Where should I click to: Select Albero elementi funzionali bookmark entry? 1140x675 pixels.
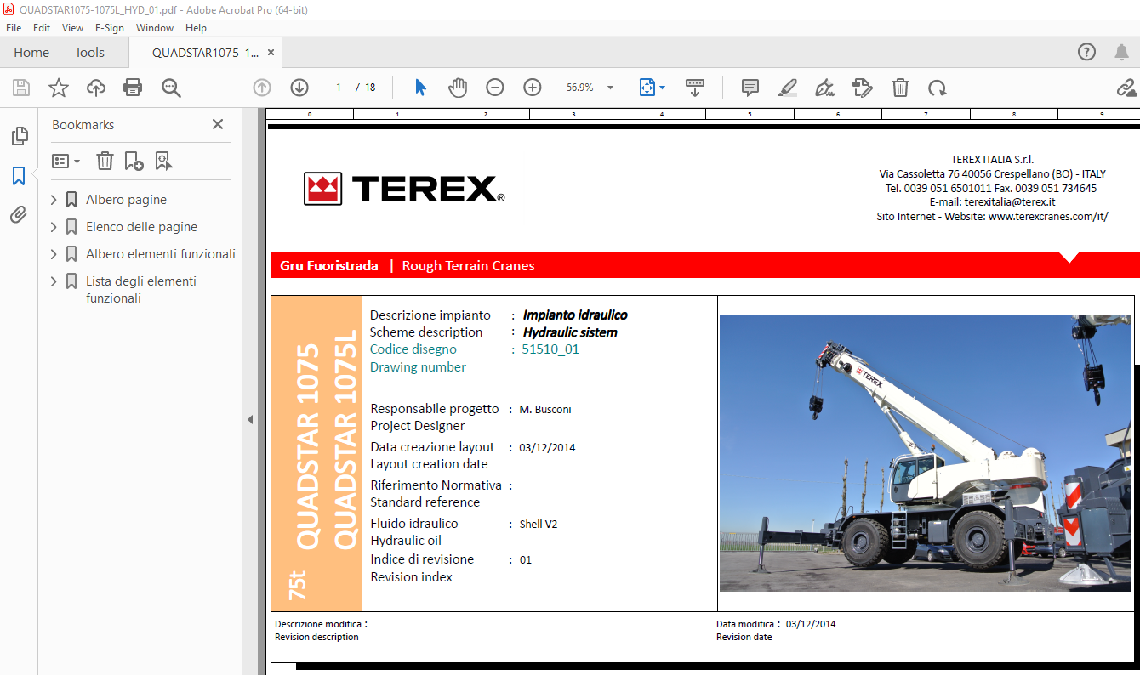coord(161,254)
